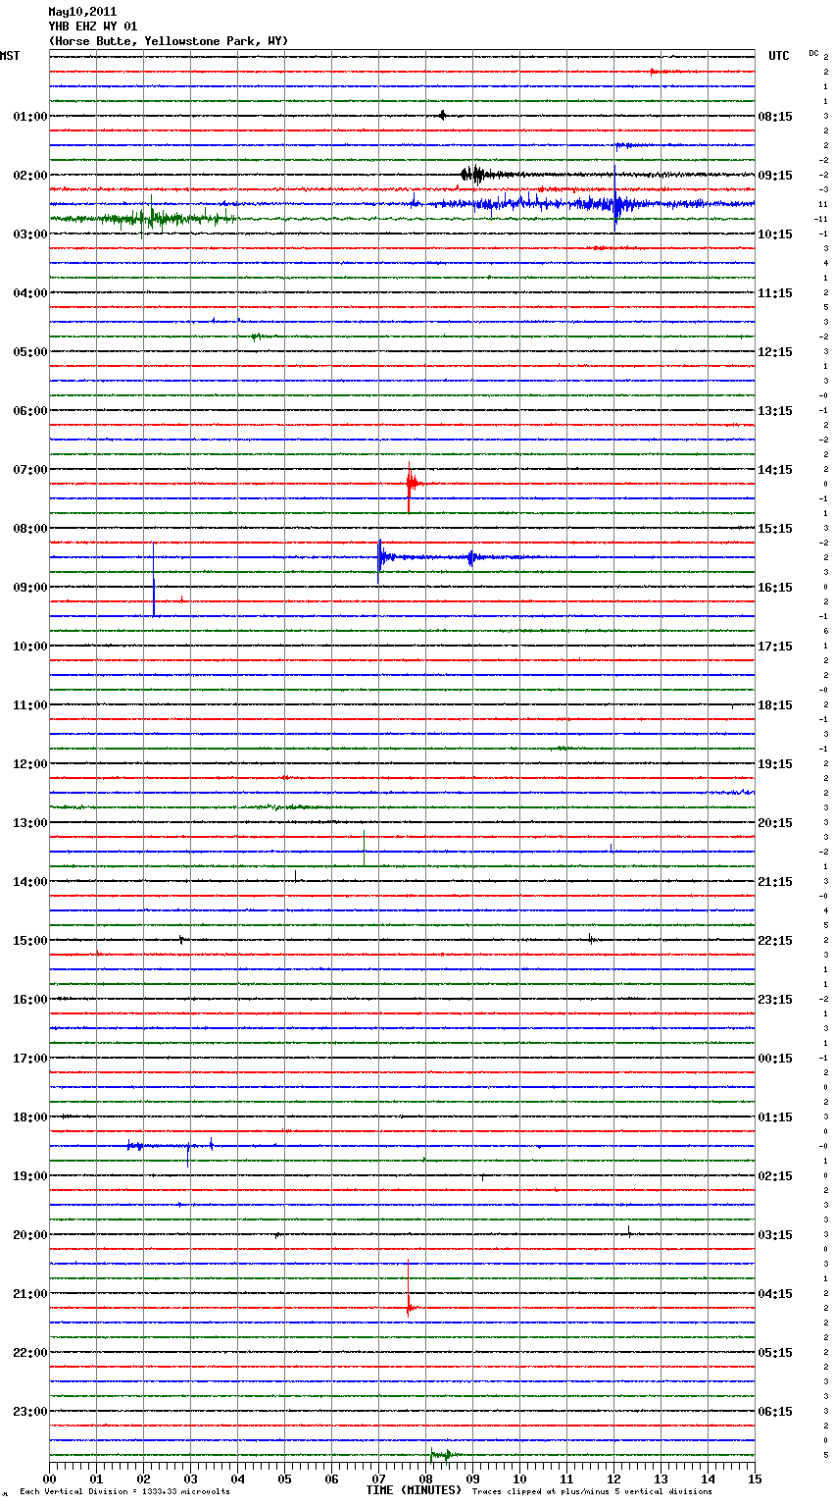Click the blue spike near minute 07 at 13:30
This screenshot has width=833, height=1505.
(364, 847)
